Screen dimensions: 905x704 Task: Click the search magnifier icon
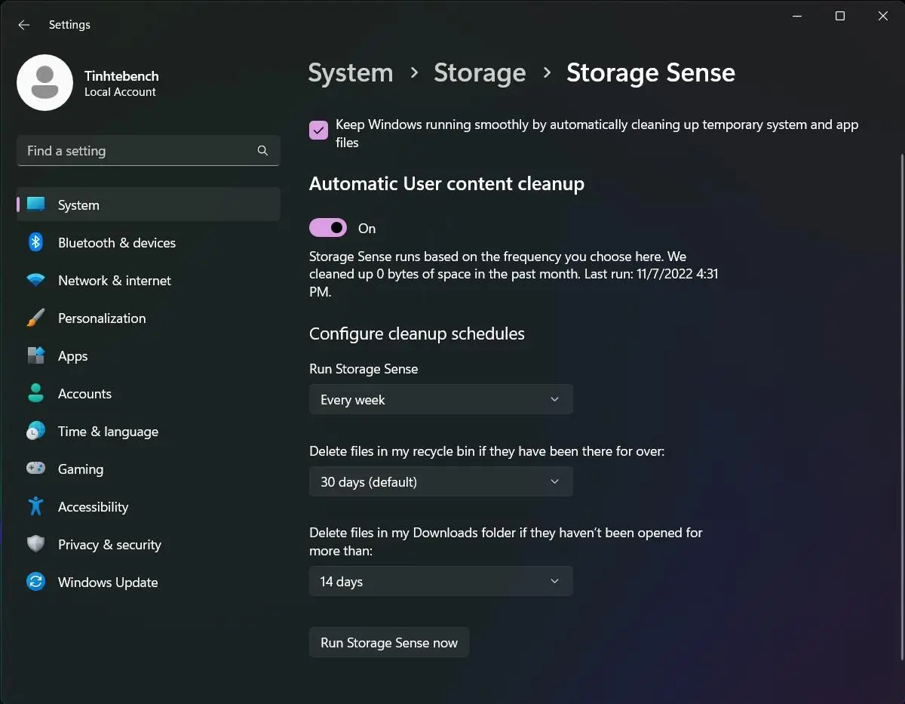[262, 151]
